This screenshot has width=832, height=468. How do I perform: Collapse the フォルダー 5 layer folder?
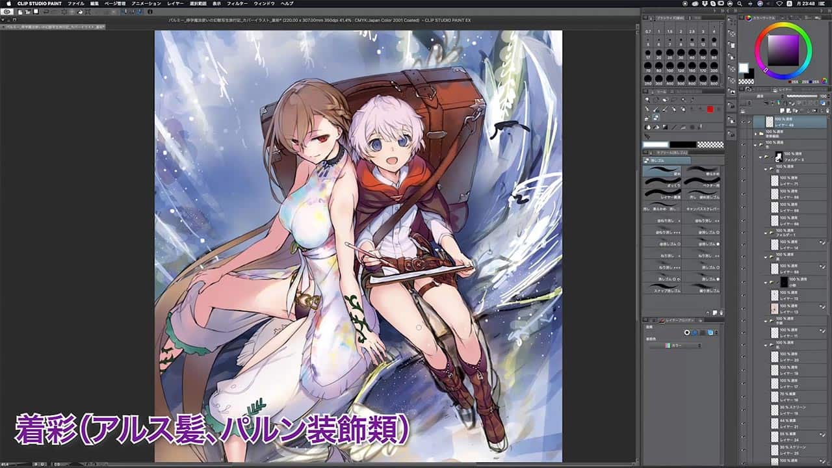pyautogui.click(x=762, y=156)
